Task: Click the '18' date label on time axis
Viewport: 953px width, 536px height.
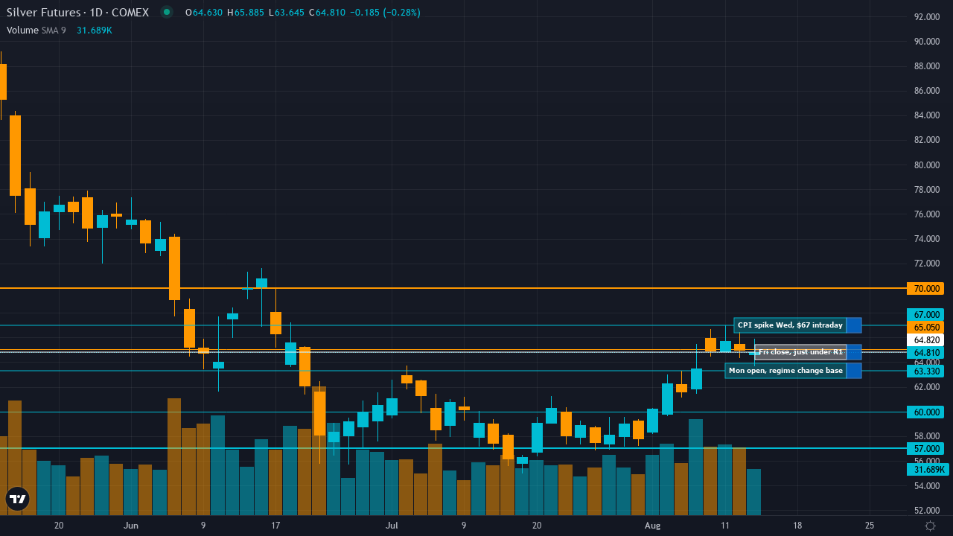Action: 797,526
